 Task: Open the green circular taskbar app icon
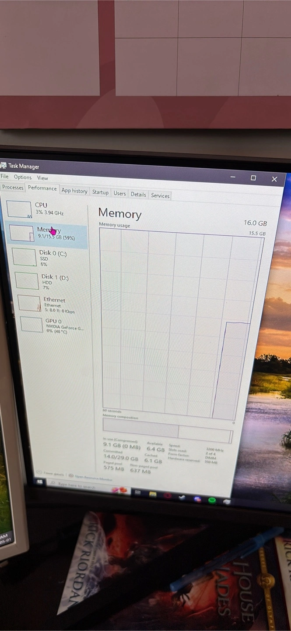pyautogui.click(x=212, y=500)
